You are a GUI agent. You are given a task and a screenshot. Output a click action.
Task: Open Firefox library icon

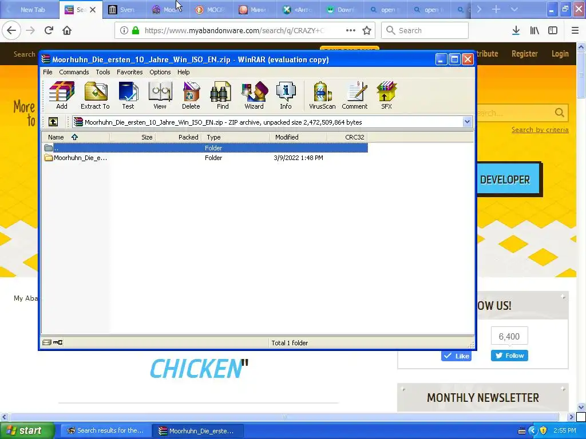point(534,30)
